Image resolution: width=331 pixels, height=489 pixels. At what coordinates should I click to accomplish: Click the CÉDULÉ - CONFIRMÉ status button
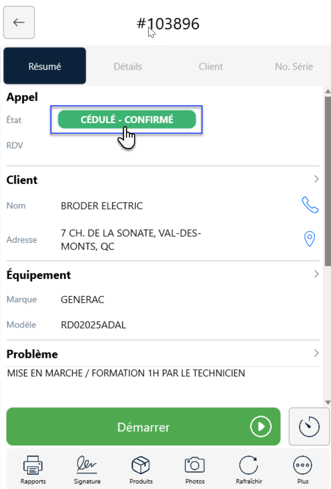(127, 120)
